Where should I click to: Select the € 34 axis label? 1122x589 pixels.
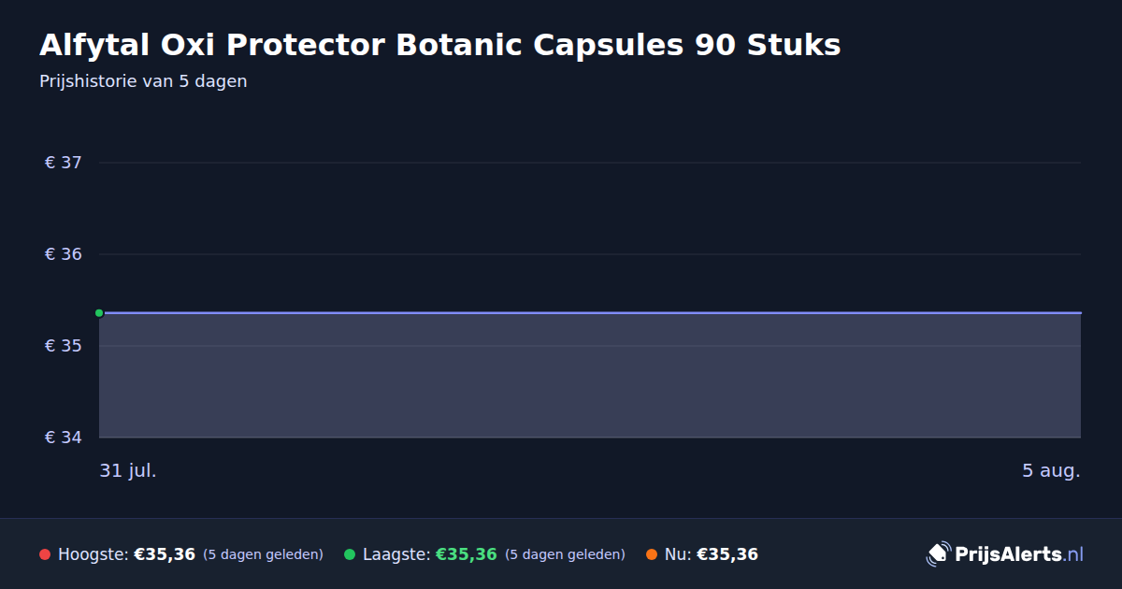click(64, 438)
